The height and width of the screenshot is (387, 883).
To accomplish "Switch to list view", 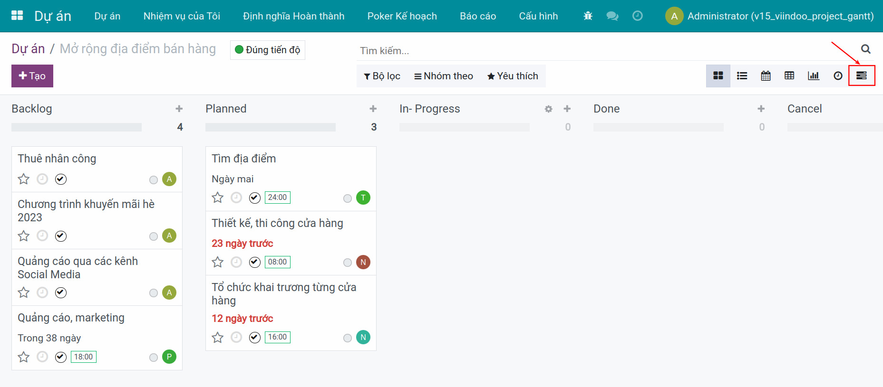I will coord(742,76).
